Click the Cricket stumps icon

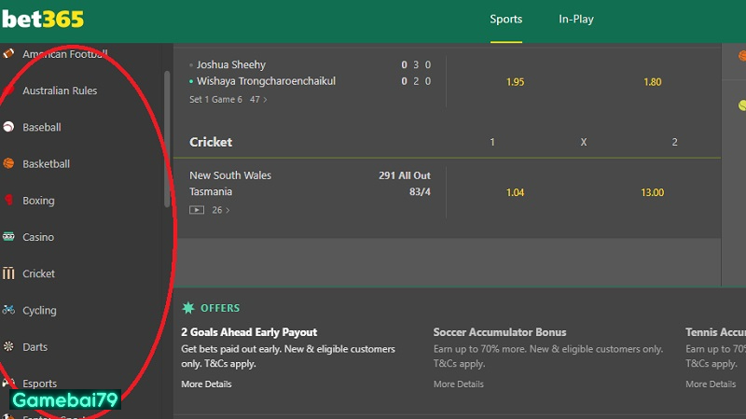(x=8, y=273)
